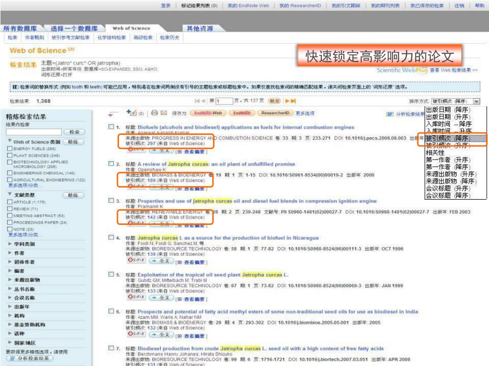Open 查看摘要 link for result 5
Image resolution: width=489 pixels, height=366 pixels.
(194, 299)
